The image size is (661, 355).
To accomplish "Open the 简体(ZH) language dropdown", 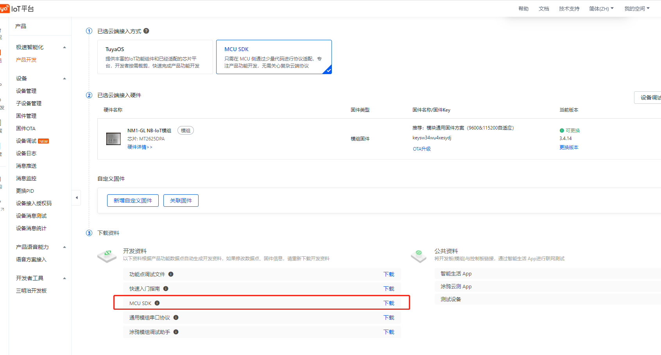I will pos(601,9).
